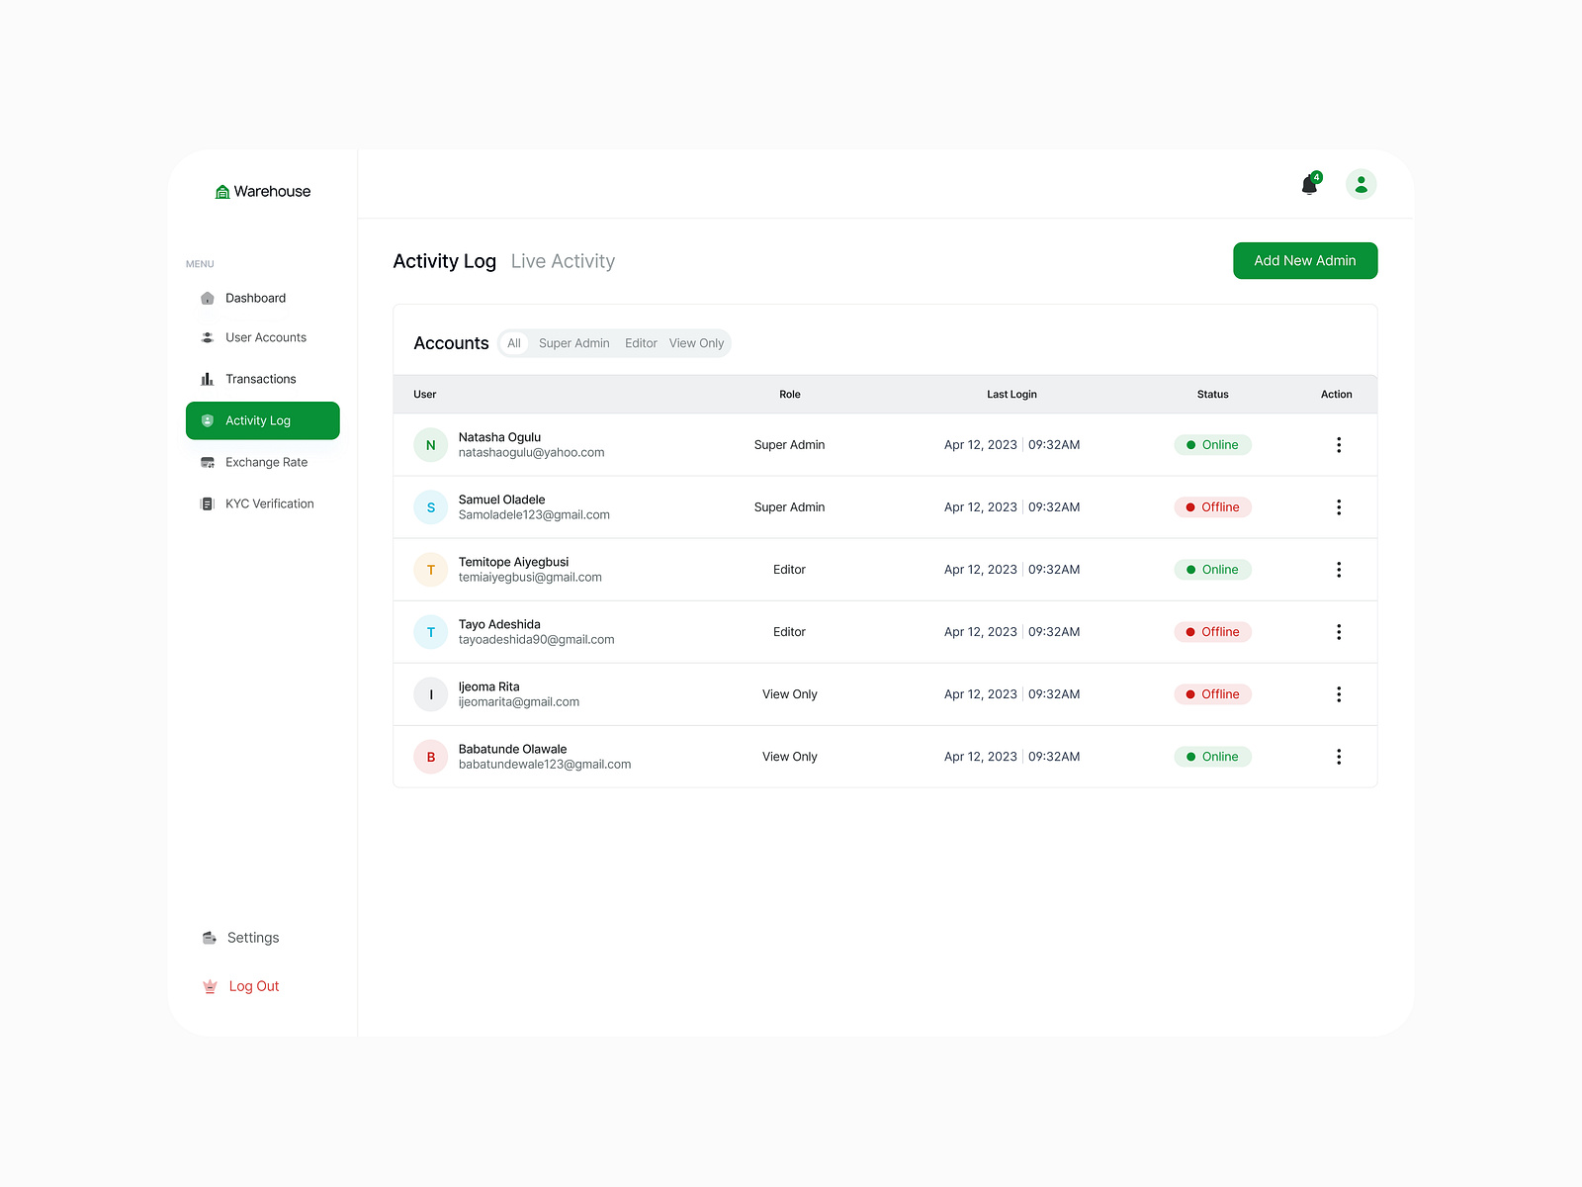Open actions menu for Tayo Adeshida

1339,632
